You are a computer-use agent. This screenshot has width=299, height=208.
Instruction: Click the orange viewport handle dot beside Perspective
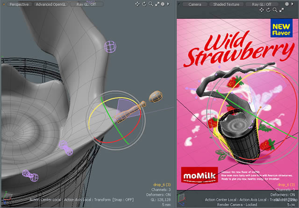4,4
